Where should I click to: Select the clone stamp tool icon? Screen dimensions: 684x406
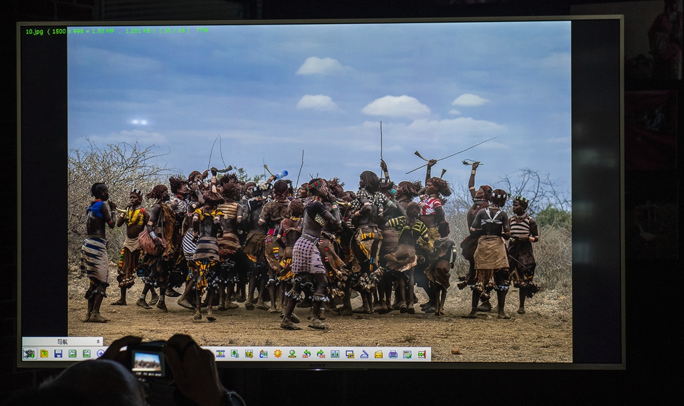(x=292, y=354)
